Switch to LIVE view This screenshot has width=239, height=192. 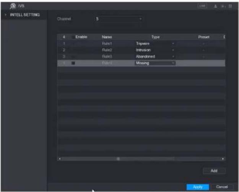[202, 6]
